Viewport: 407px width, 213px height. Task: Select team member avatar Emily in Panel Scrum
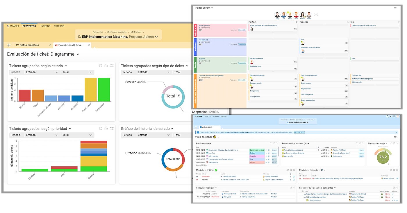coord(290,15)
